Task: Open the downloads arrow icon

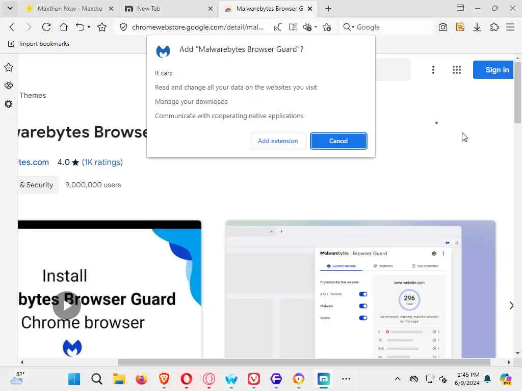Action: [477, 27]
